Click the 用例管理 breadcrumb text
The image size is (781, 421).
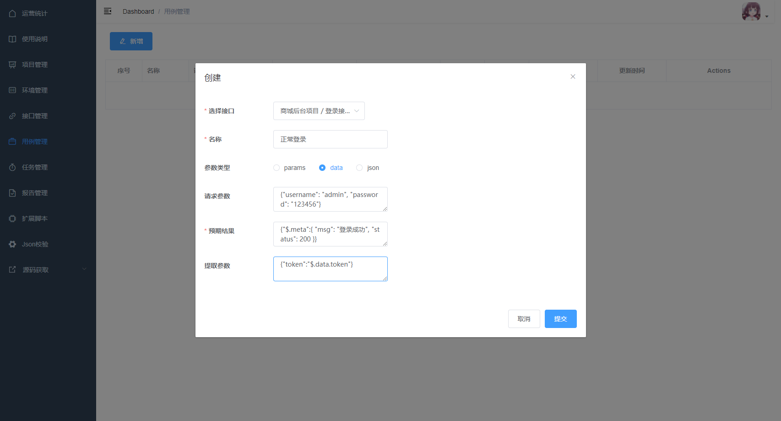(177, 11)
